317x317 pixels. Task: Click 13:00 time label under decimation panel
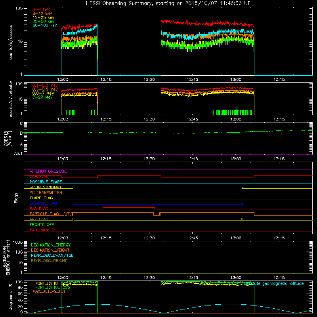[x=236, y=278]
